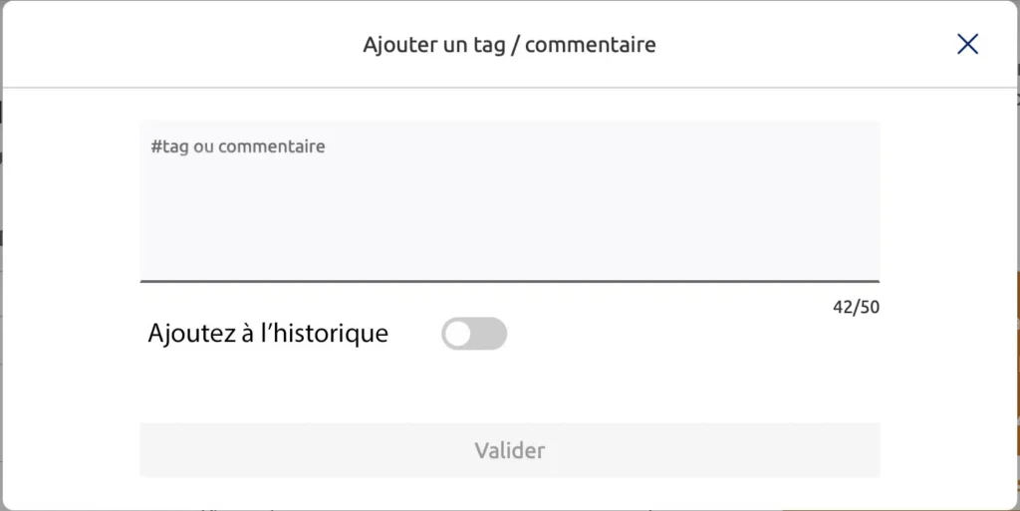Click the Valider button

coord(509,450)
